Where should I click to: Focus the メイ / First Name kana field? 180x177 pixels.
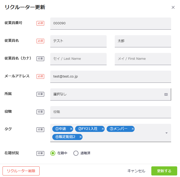(x=143, y=59)
